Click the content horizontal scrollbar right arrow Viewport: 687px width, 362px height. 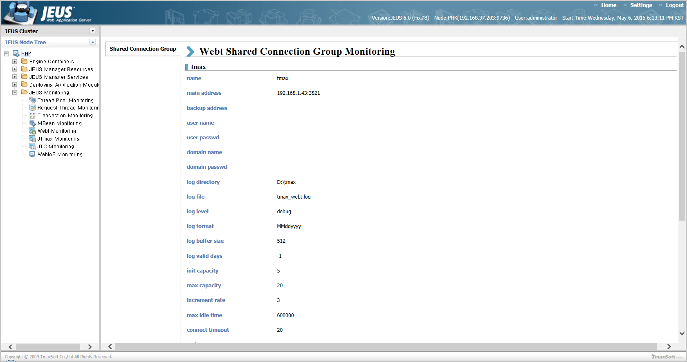(669, 346)
